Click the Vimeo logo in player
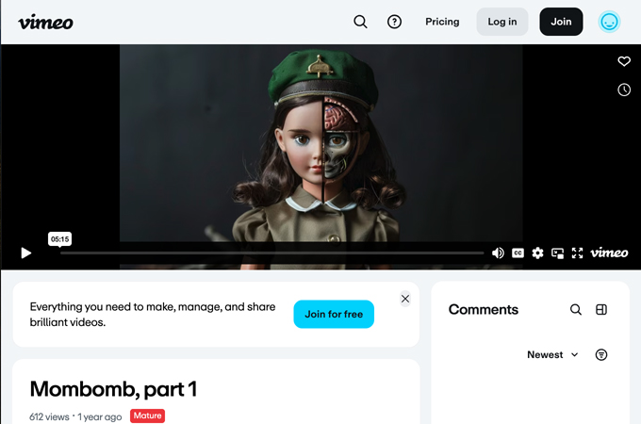641x424 pixels. pos(609,253)
